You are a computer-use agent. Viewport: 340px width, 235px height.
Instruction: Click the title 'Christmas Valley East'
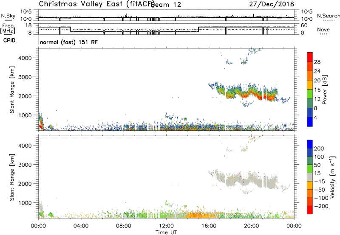click(81, 4)
